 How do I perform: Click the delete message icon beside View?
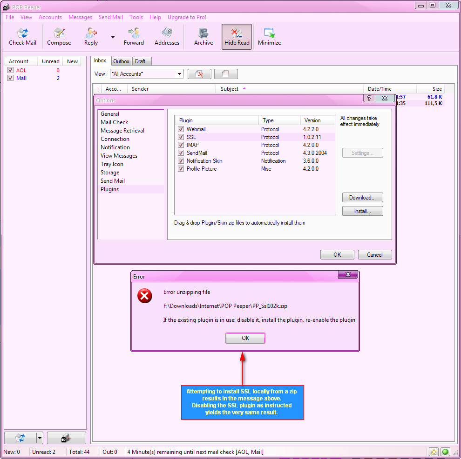pyautogui.click(x=199, y=74)
